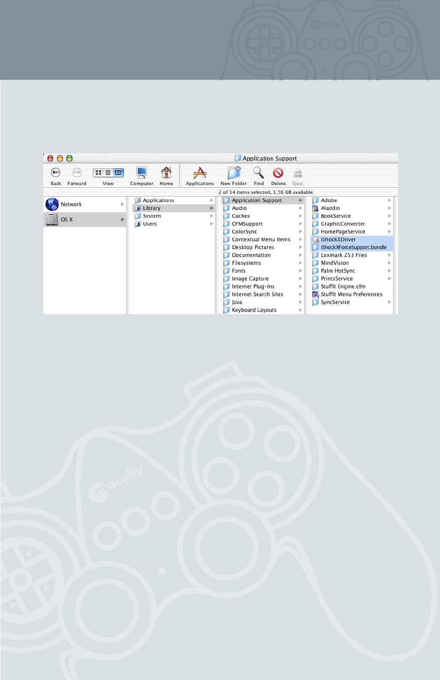Viewport: 440px width, 680px height.
Task: Switch to column view mode
Action: pos(118,173)
